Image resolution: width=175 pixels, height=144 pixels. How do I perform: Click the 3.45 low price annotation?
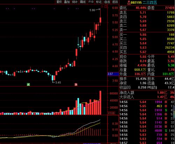pos(58,82)
